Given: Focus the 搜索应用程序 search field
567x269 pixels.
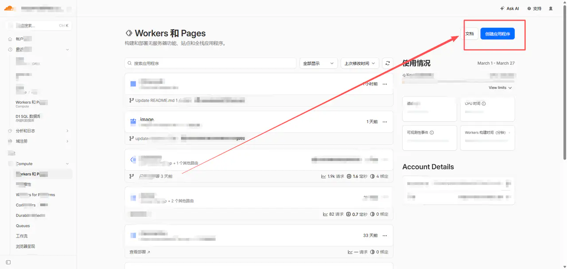Looking at the screenshot, I should pyautogui.click(x=210, y=63).
